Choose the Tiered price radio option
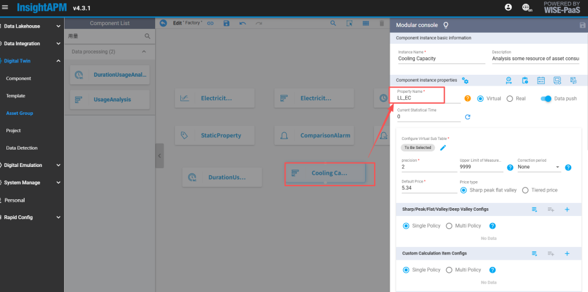This screenshot has height=292, width=588. 525,190
